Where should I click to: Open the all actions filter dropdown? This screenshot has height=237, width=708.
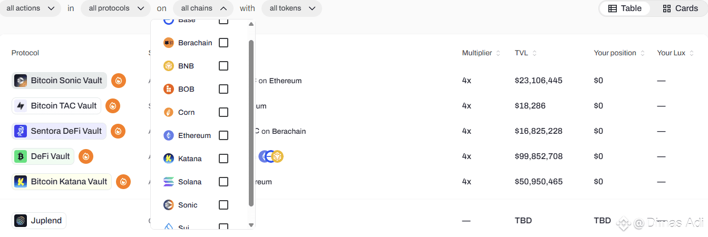click(x=30, y=8)
